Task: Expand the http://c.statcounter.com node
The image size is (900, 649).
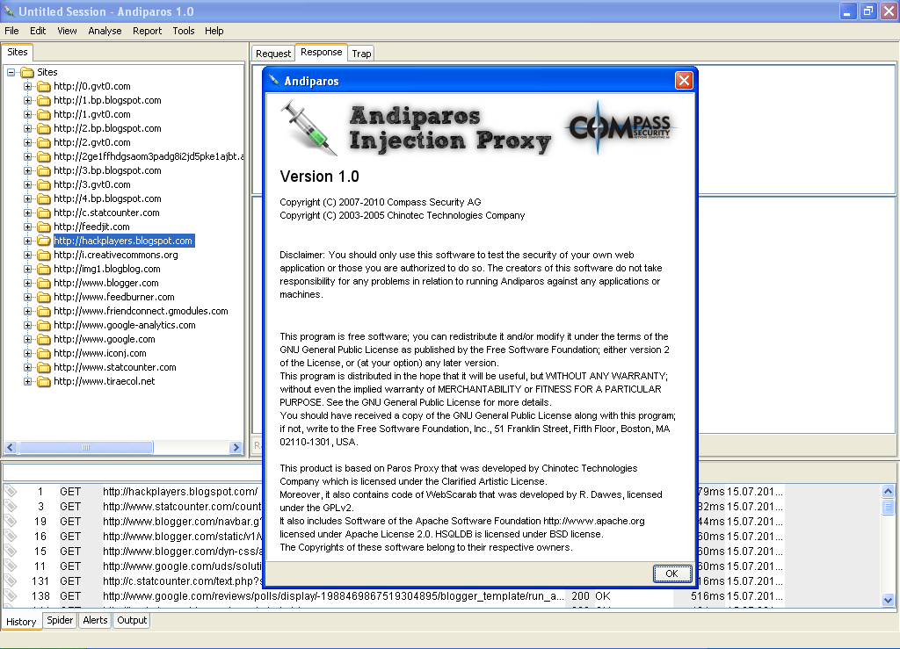Action: coord(28,213)
